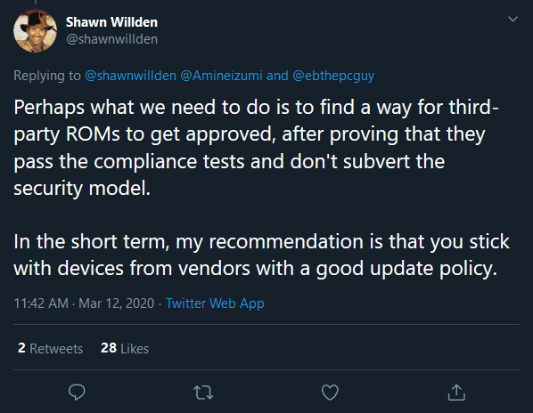Open the @shawnwillden handle under the name
Screen dimensions: 533x413
pyautogui.click(x=111, y=39)
